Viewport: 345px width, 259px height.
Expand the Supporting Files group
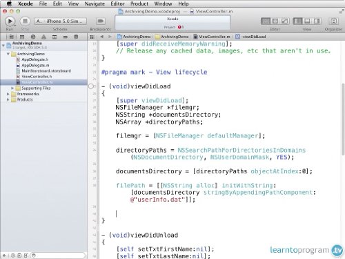pos(12,88)
